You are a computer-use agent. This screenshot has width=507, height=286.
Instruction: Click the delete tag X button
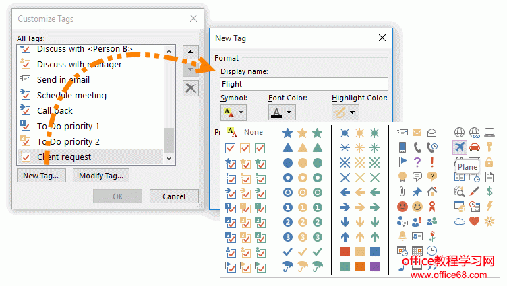pos(191,89)
